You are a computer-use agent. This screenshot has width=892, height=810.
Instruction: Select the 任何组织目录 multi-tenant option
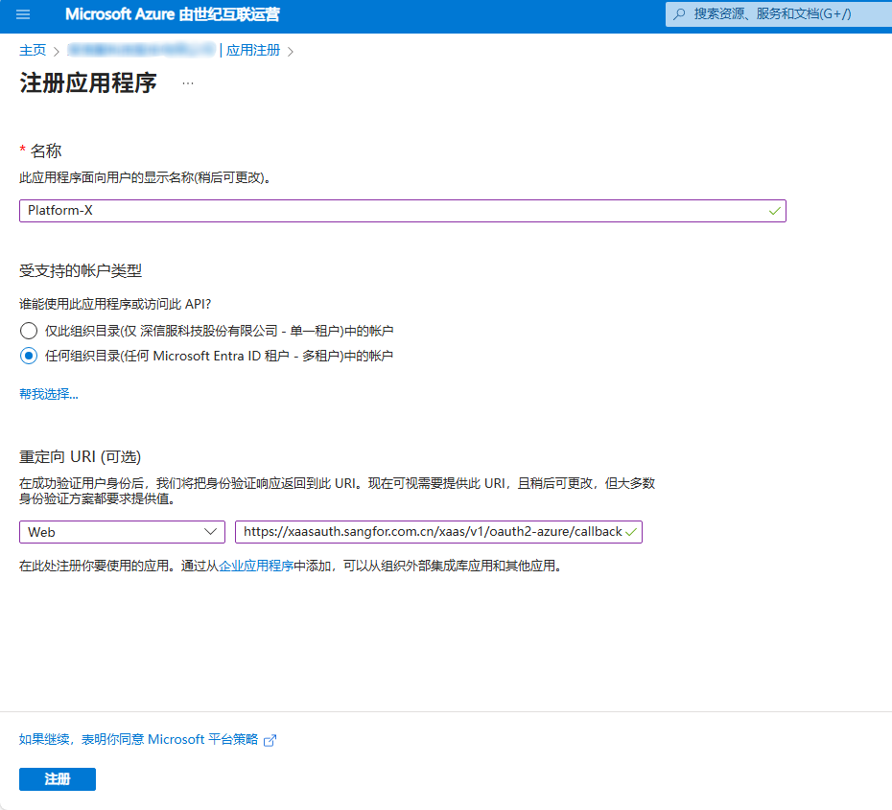[x=29, y=356]
